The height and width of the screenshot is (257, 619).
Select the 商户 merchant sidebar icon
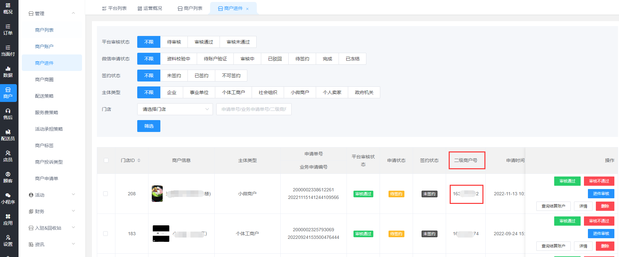coord(8,93)
